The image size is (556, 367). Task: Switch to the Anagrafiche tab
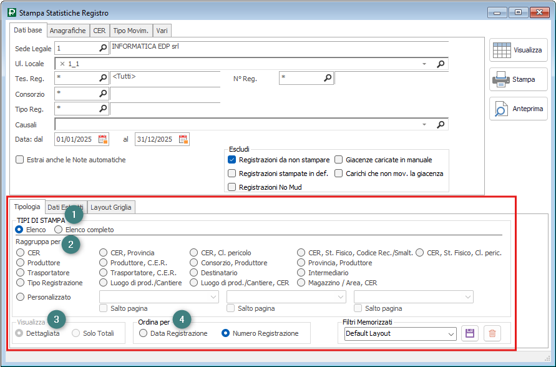tap(67, 31)
